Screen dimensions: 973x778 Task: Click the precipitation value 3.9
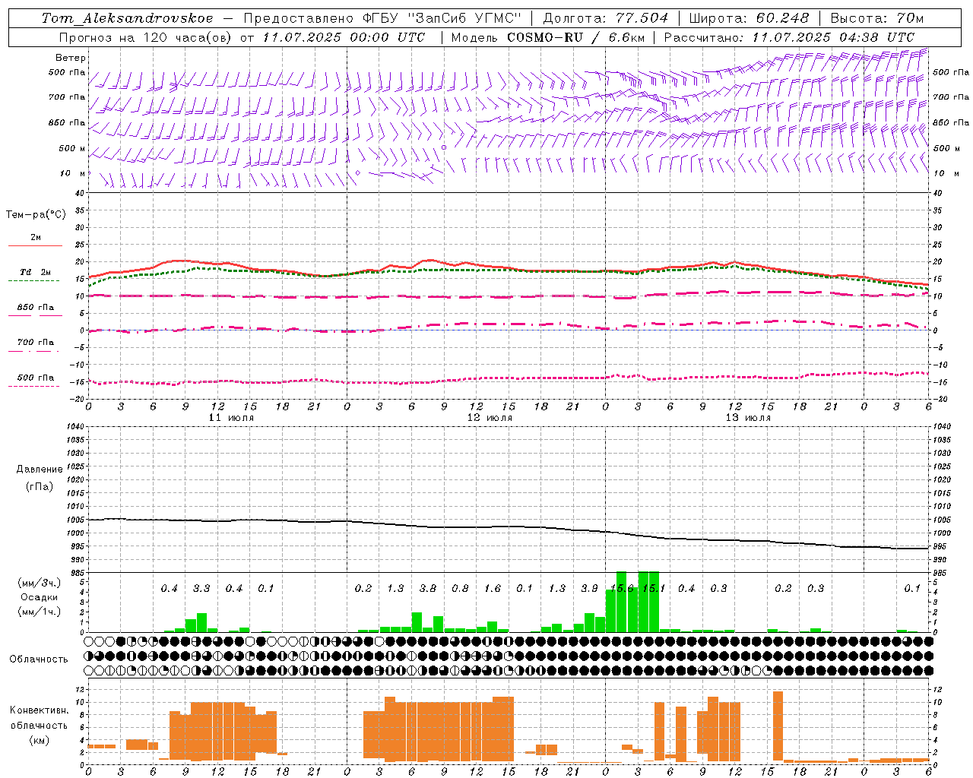pos(589,589)
